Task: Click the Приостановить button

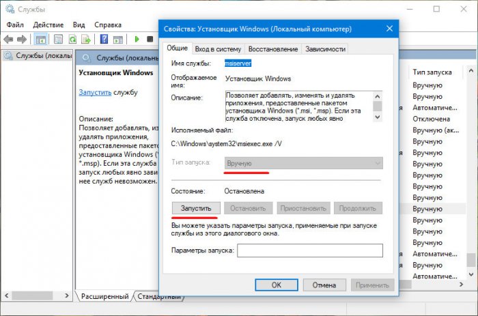Action: pos(303,208)
